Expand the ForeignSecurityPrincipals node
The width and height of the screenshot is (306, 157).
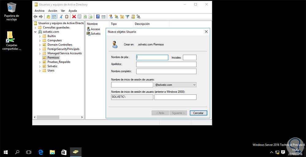click(40, 49)
